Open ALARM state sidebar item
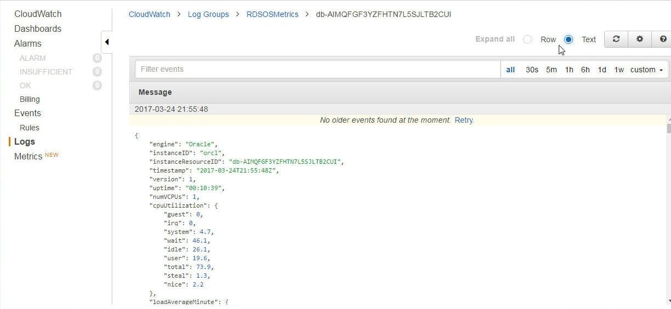671x309 pixels. pos(33,58)
